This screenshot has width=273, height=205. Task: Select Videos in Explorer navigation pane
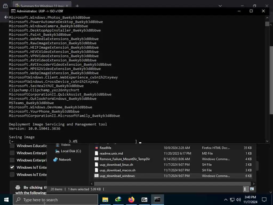click(x=66, y=145)
